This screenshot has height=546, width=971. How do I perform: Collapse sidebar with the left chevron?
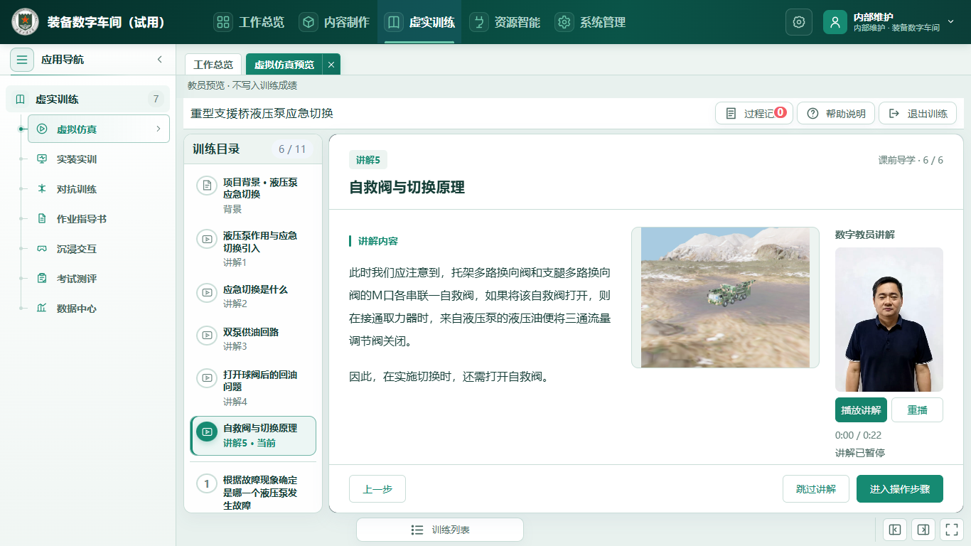coord(160,60)
